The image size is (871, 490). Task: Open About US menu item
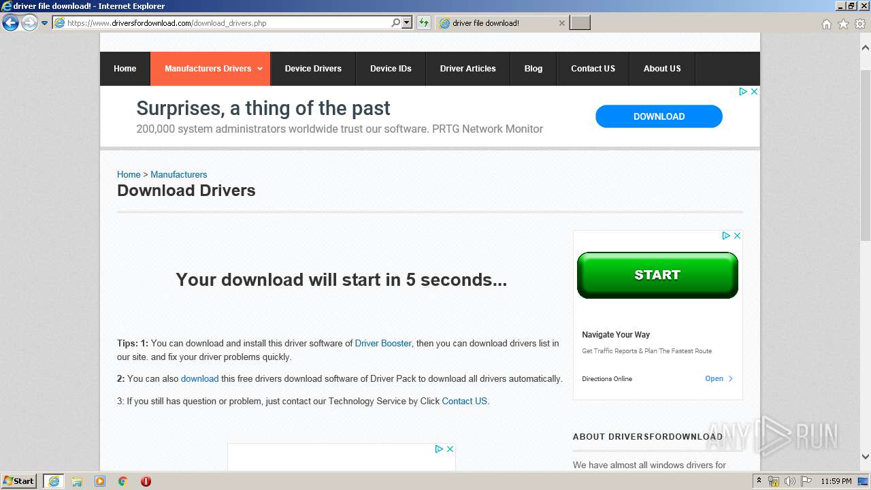pyautogui.click(x=662, y=69)
